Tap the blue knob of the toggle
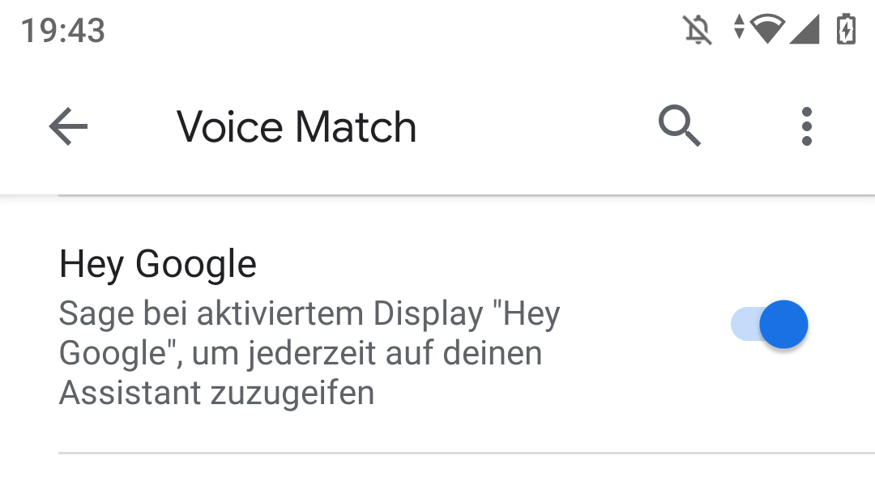This screenshot has height=477, width=875. 783,324
